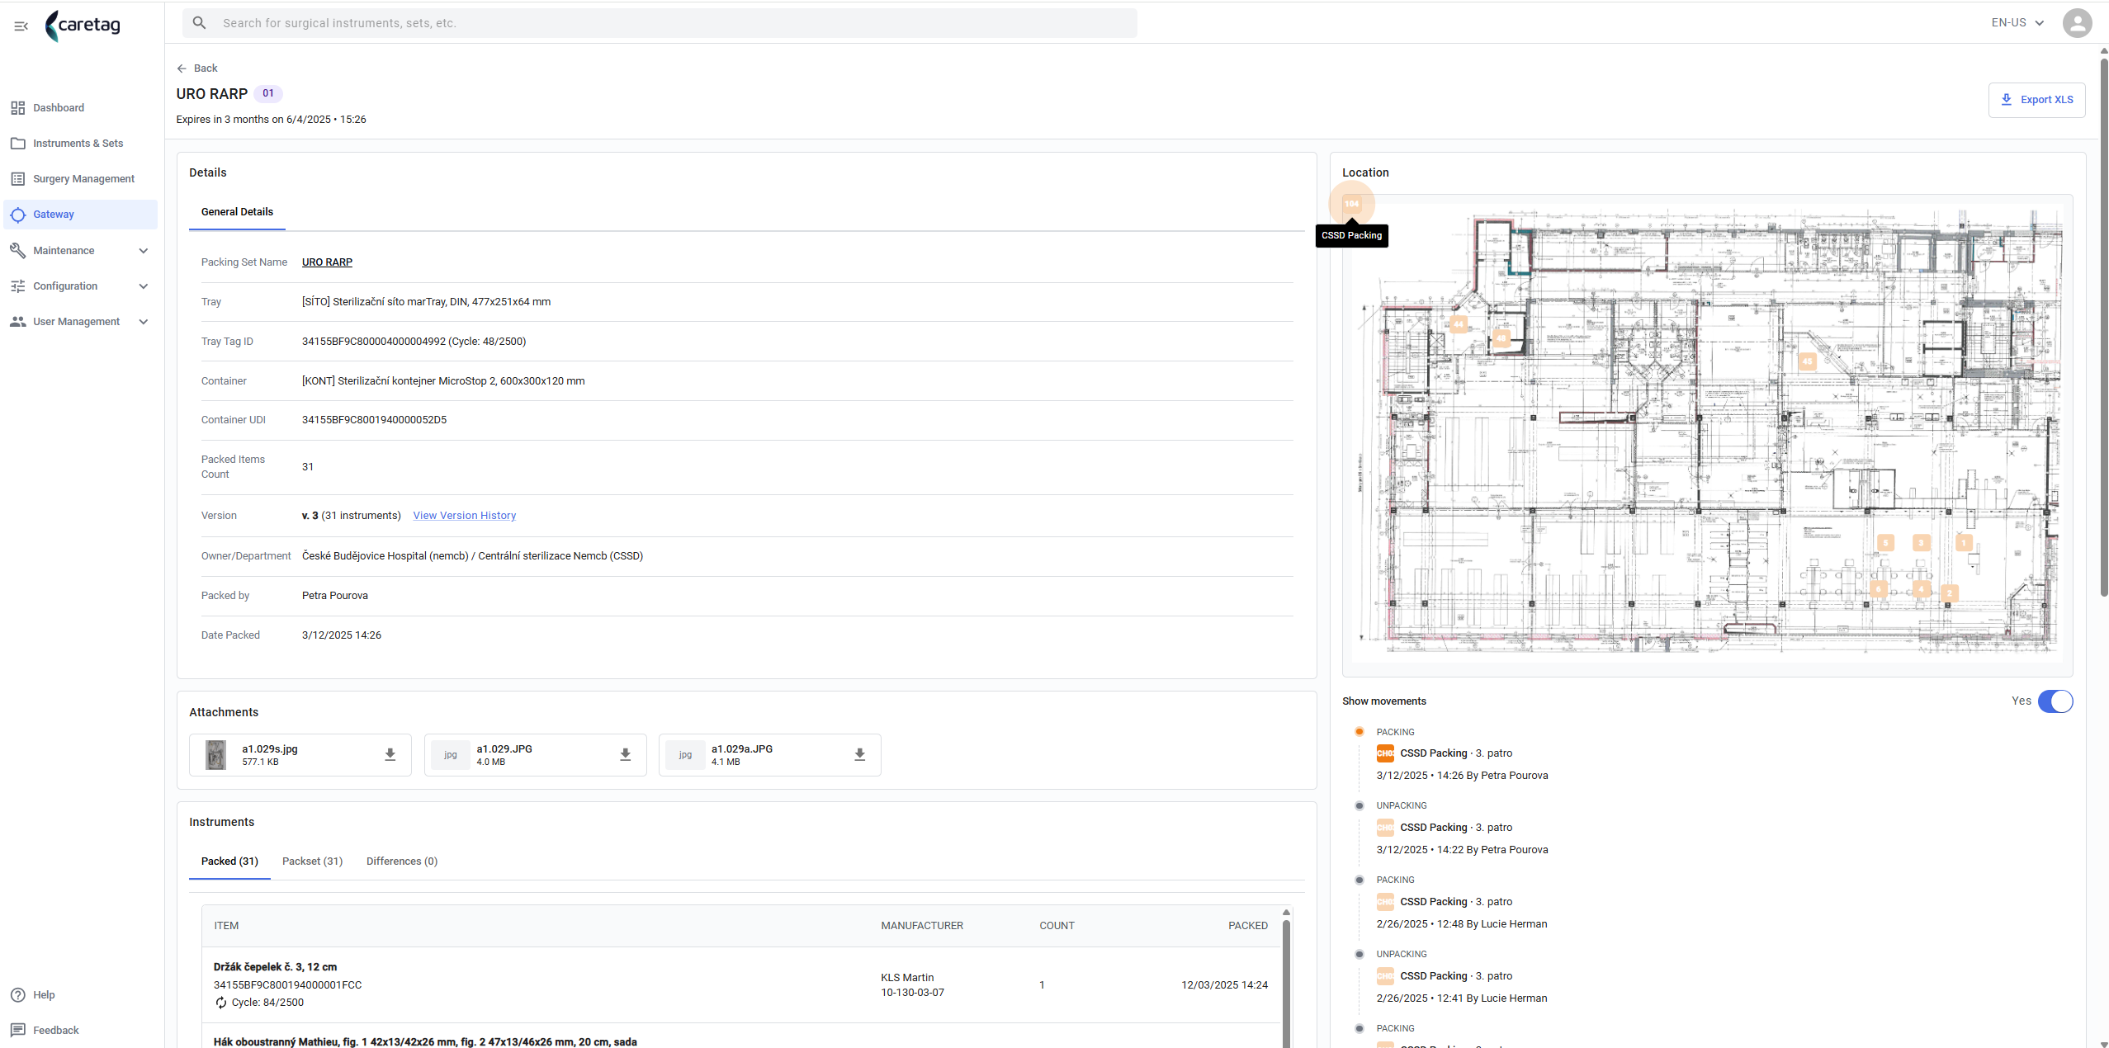The width and height of the screenshot is (2109, 1048).
Task: Click the Dashboard sidebar icon
Action: [x=17, y=108]
